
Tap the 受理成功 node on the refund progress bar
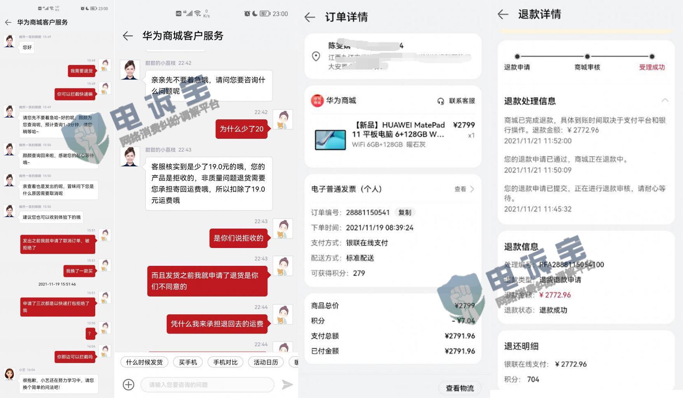[652, 67]
